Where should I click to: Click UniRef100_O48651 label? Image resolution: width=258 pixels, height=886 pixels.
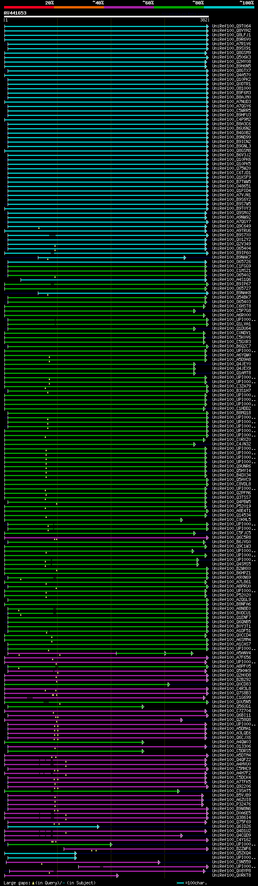click(x=231, y=186)
